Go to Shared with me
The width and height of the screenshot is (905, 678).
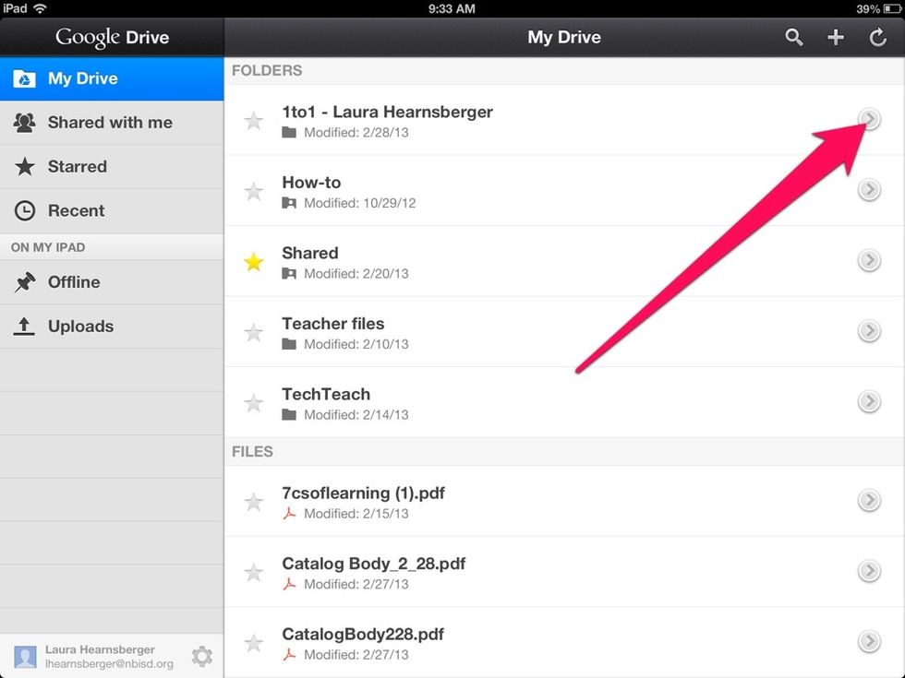(x=112, y=122)
